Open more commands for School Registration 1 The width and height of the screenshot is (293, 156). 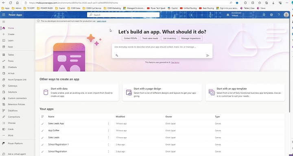[108, 145]
